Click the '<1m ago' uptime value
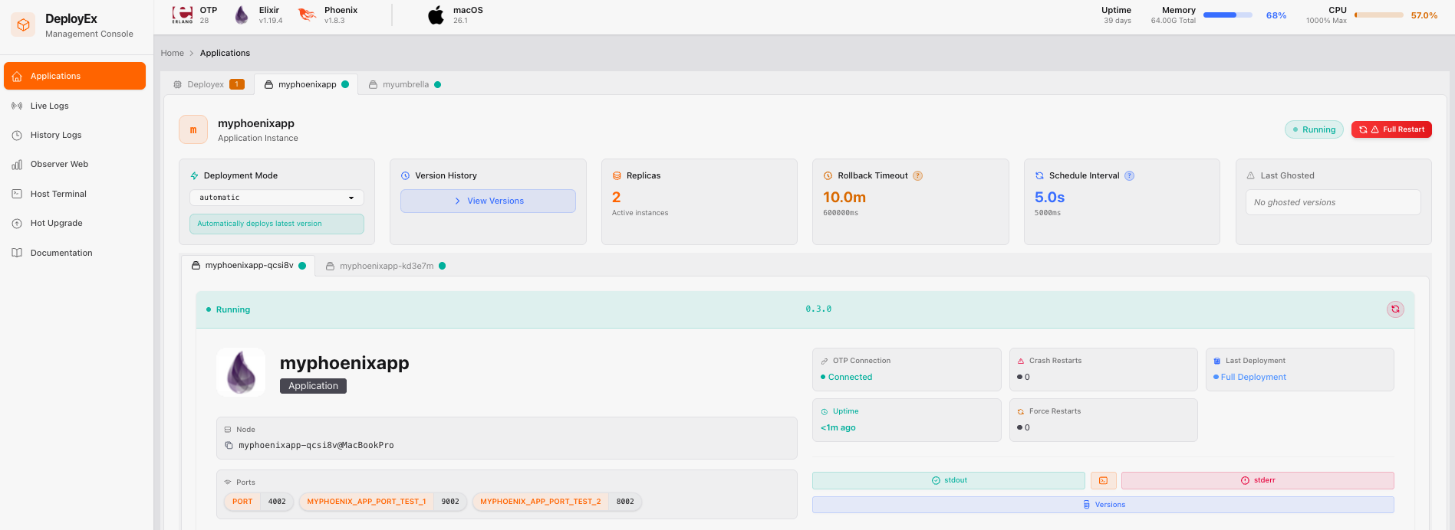 click(838, 427)
